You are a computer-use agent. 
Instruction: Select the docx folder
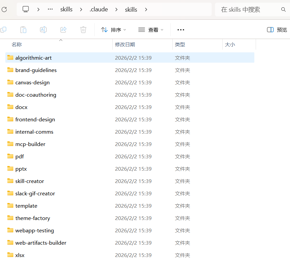pyautogui.click(x=130, y=107)
